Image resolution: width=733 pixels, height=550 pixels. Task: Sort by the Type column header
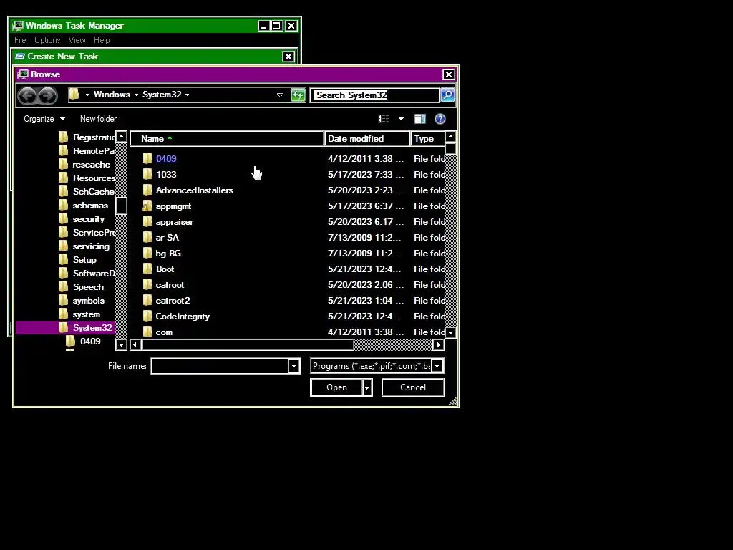427,138
